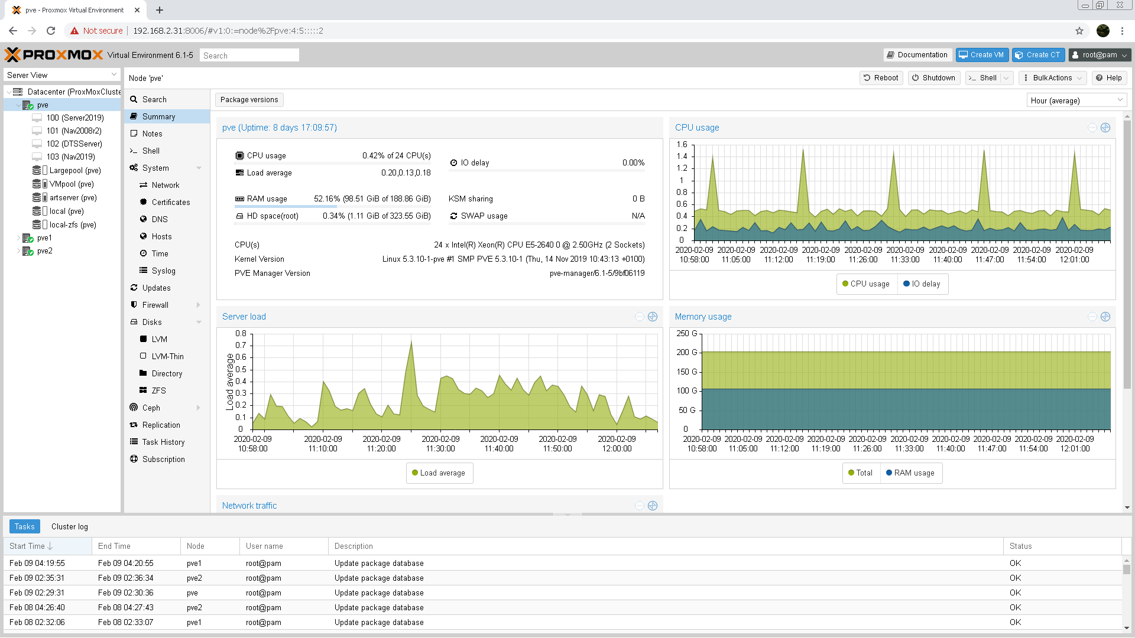Toggle CPU usage legend series

(866, 284)
